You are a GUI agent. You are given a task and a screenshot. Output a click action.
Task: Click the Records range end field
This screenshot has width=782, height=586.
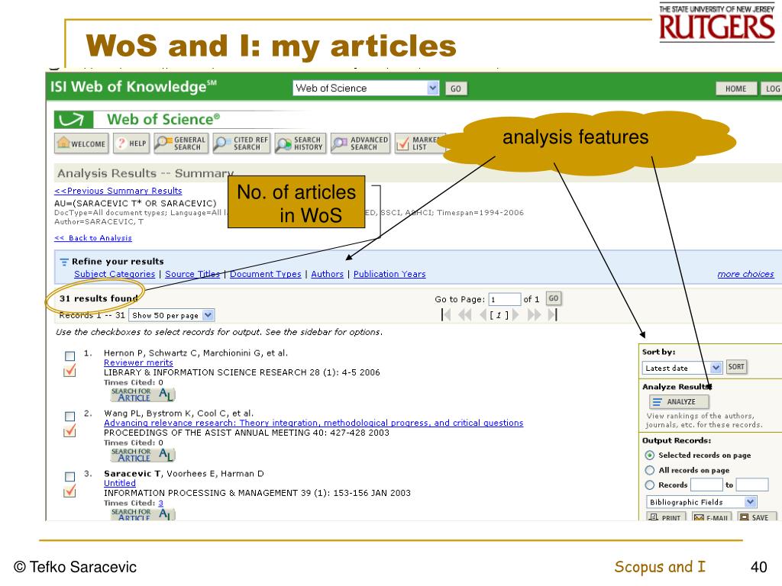tap(752, 485)
